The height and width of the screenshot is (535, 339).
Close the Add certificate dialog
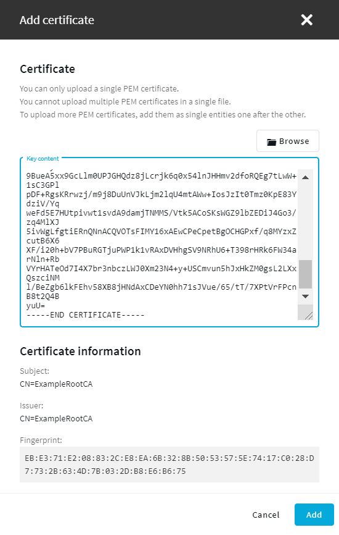(x=306, y=20)
